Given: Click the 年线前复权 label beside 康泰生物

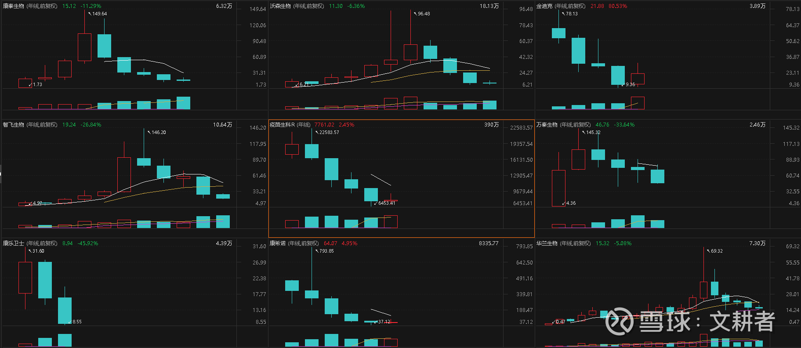Looking at the screenshot, I should (42, 6).
